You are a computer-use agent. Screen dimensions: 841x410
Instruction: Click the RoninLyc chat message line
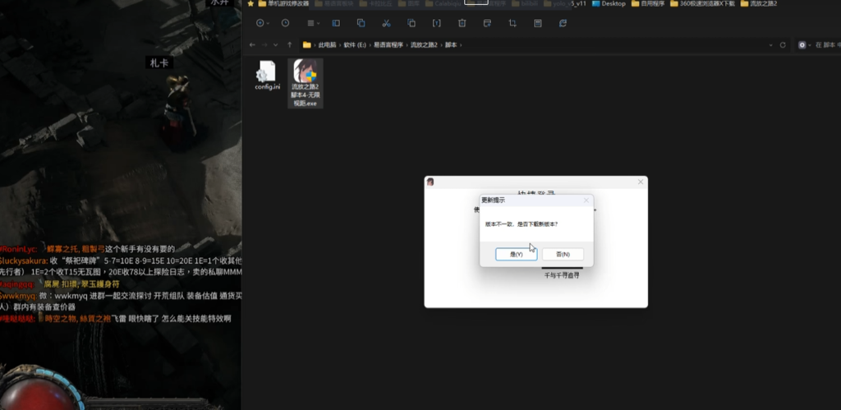(88, 249)
